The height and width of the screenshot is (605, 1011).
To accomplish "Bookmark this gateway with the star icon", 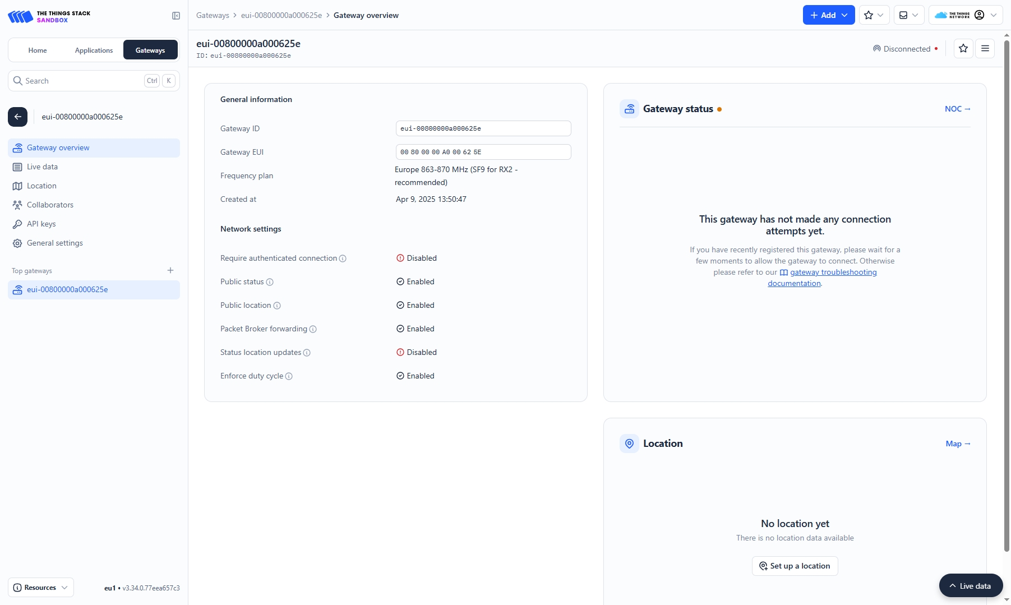I will tap(963, 49).
